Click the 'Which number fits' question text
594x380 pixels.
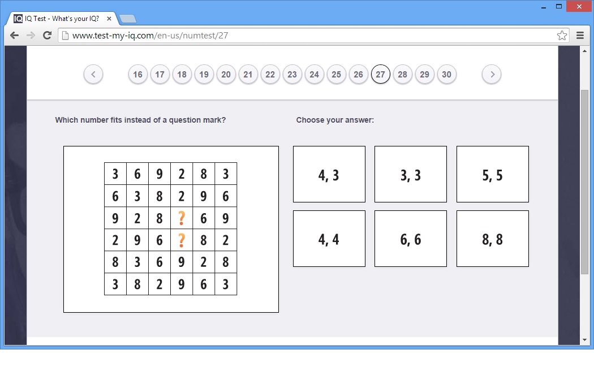(140, 120)
